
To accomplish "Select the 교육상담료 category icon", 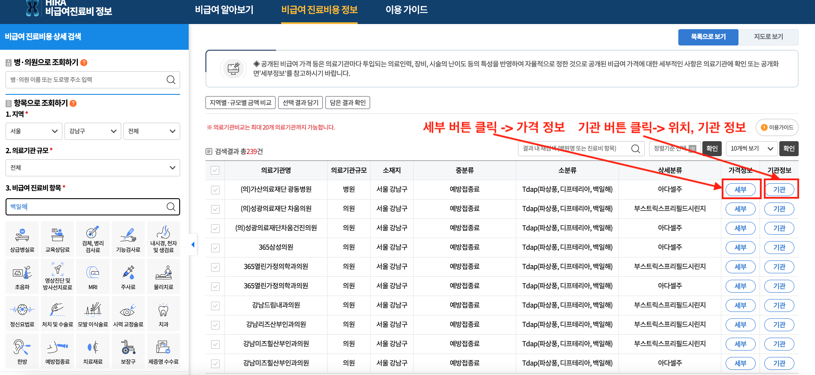I will tap(58, 239).
